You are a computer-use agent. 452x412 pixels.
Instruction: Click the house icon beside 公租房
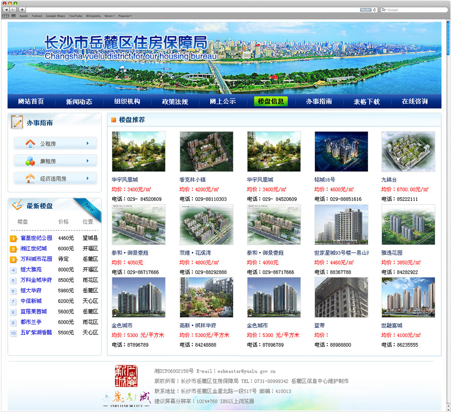(x=30, y=143)
